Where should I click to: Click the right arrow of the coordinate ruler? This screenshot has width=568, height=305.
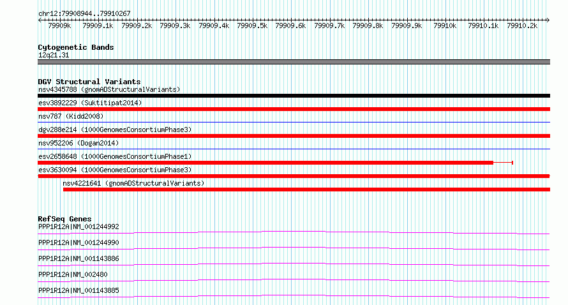coord(548,20)
